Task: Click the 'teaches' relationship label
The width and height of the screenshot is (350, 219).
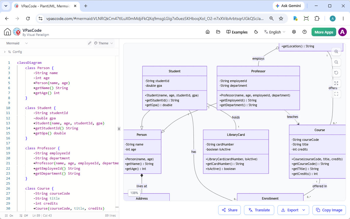Action: click(292, 117)
